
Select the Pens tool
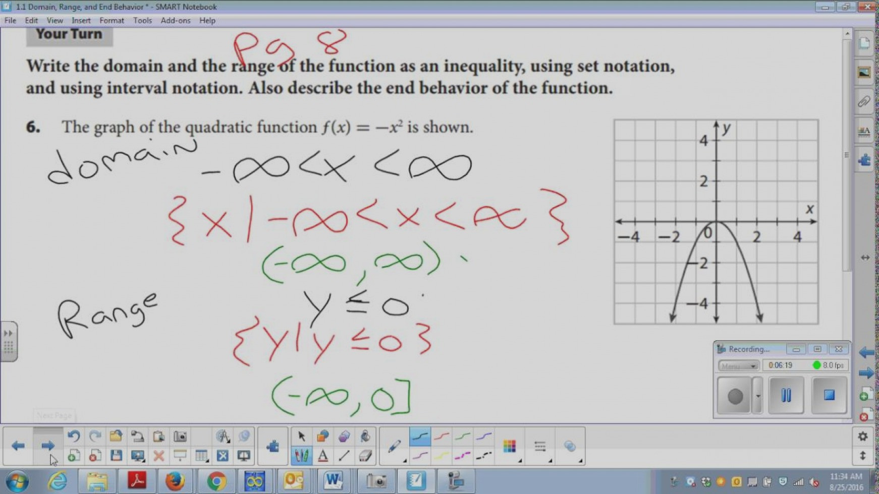pyautogui.click(x=302, y=456)
